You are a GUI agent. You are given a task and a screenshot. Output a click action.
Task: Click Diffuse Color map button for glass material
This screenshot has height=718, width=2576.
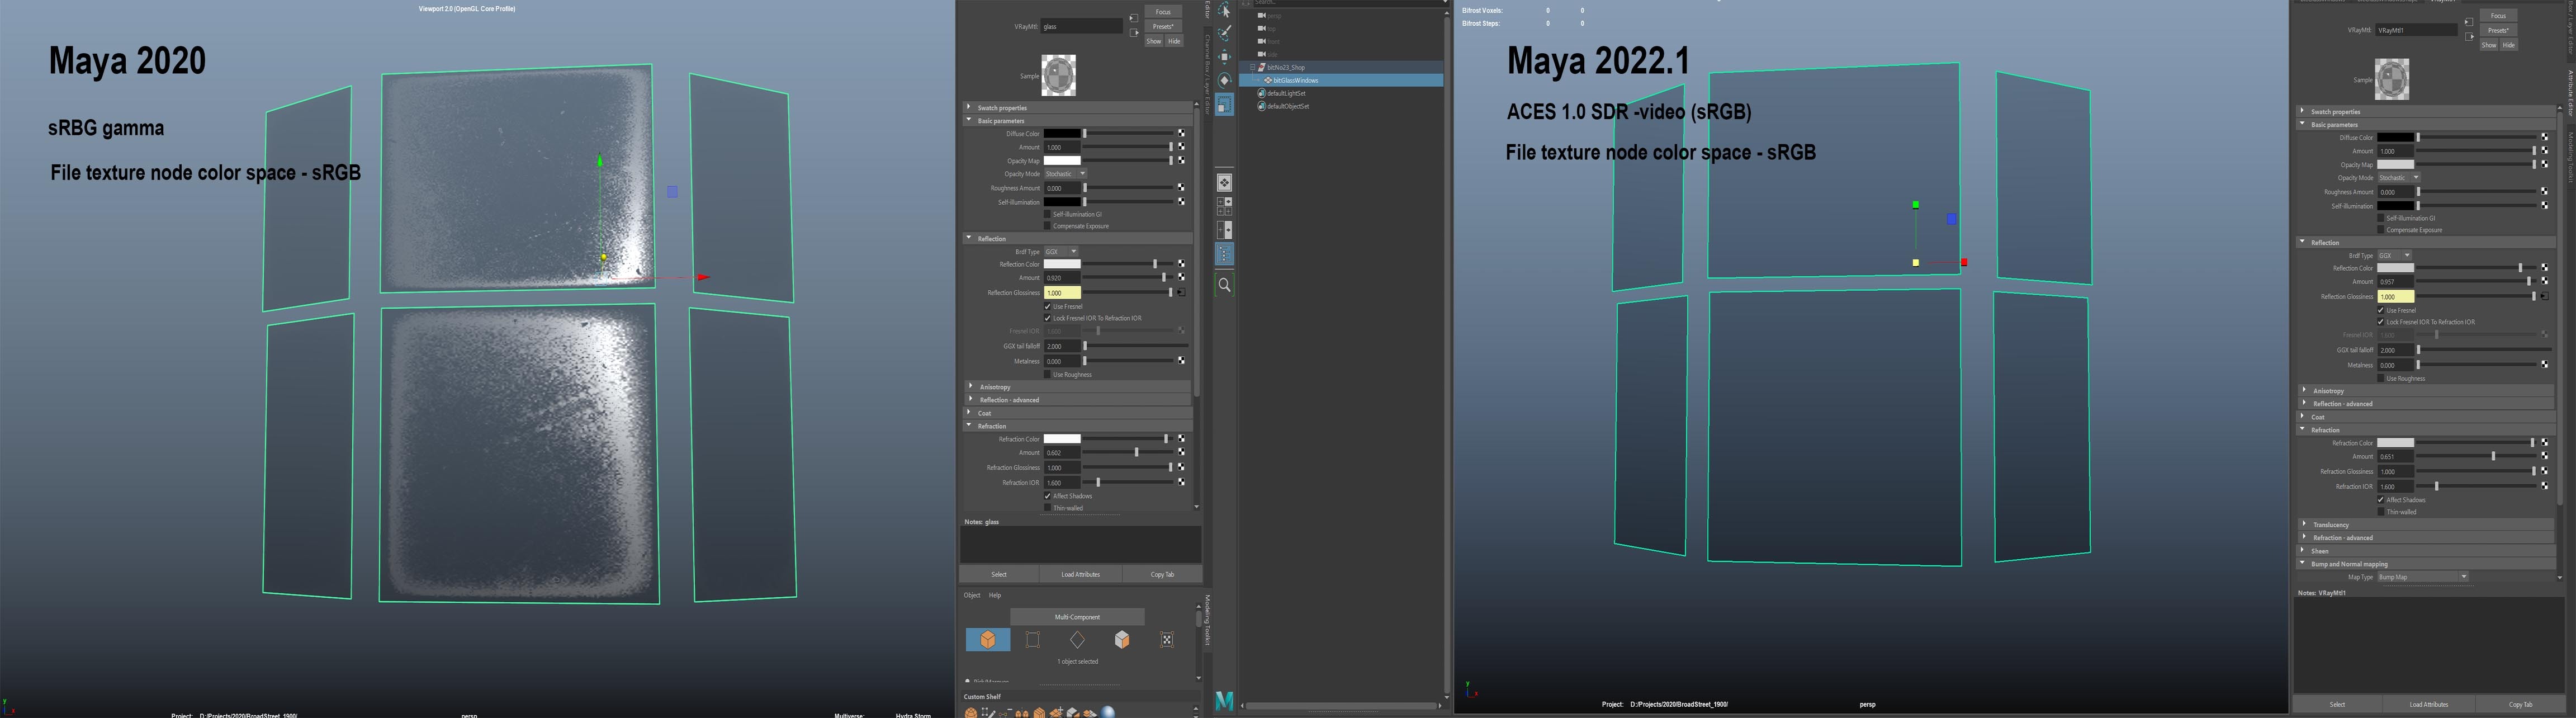[1181, 133]
